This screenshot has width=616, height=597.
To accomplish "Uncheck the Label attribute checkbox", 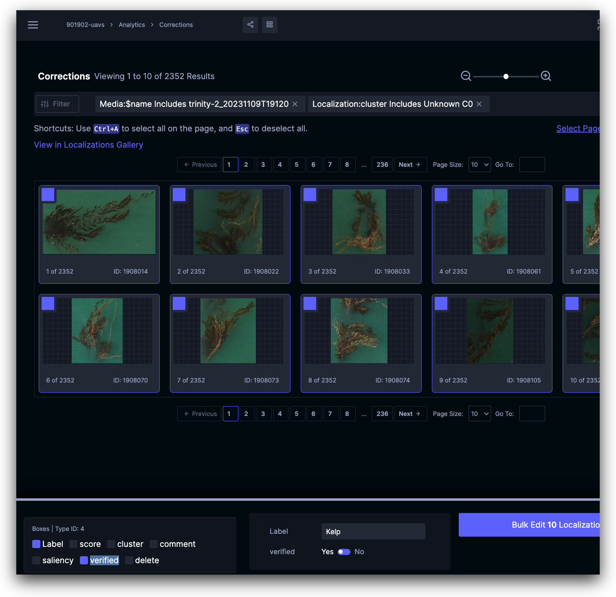I will [x=36, y=544].
